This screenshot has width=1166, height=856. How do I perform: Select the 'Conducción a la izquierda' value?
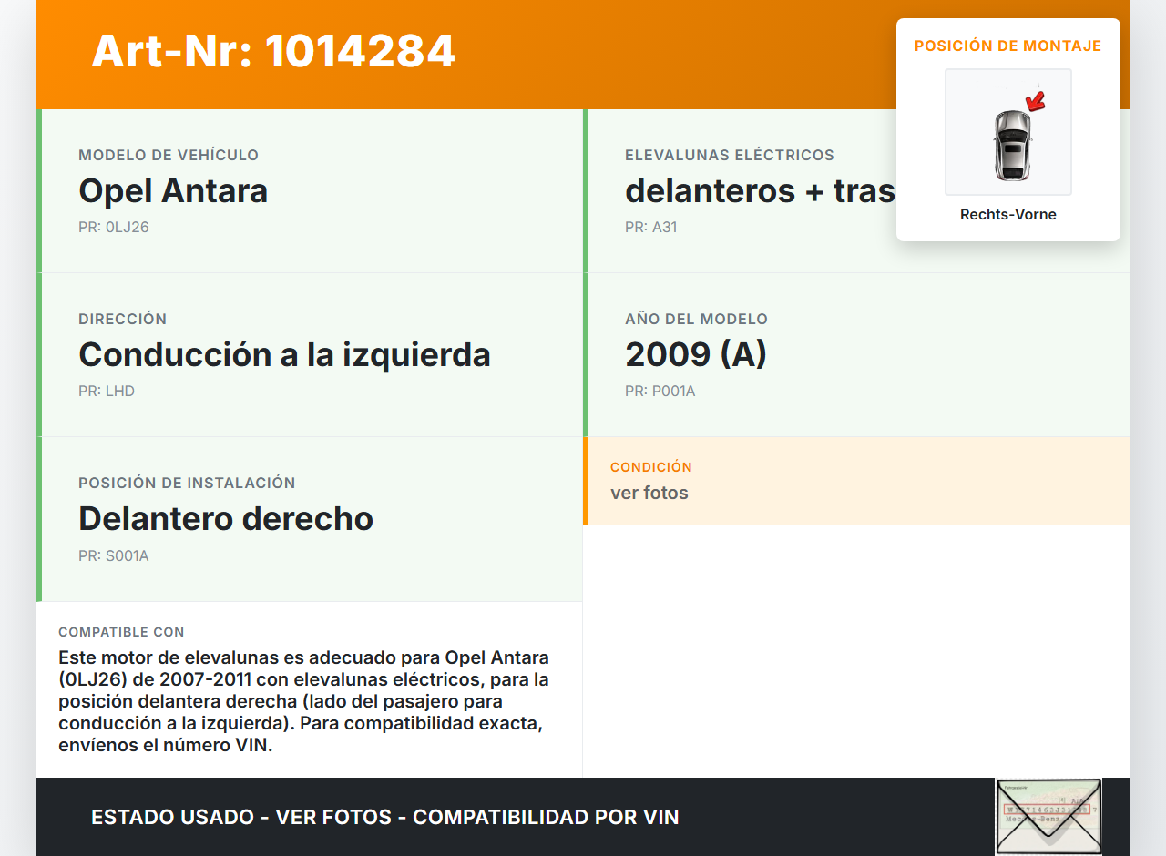tap(284, 354)
